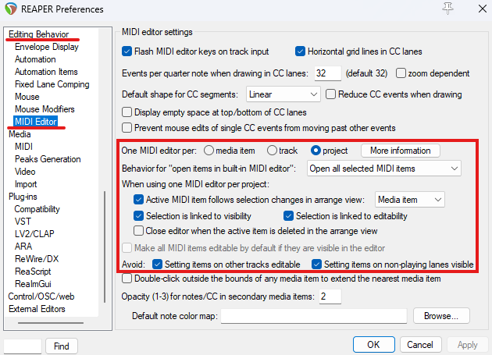Image resolution: width=492 pixels, height=355 pixels.
Task: Select ARA in the preferences tree
Action: point(23,247)
